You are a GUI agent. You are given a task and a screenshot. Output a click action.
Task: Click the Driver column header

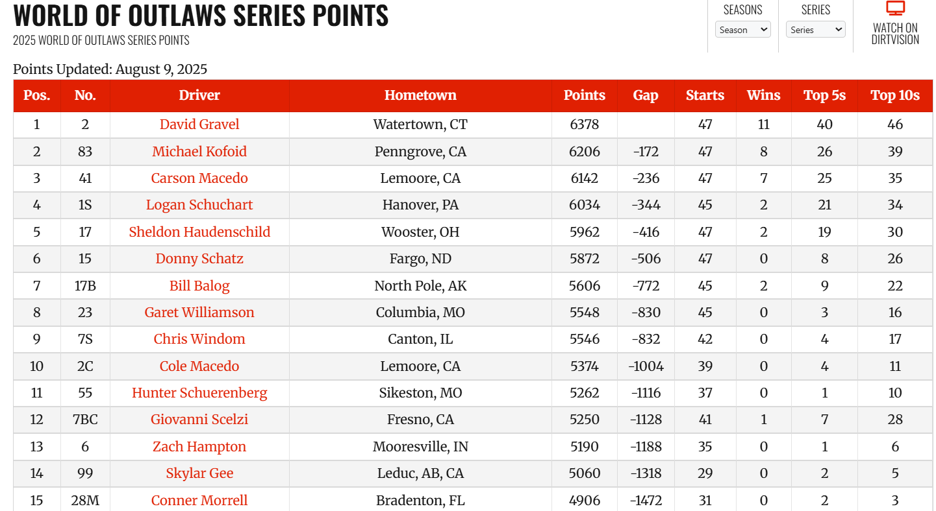click(x=199, y=95)
